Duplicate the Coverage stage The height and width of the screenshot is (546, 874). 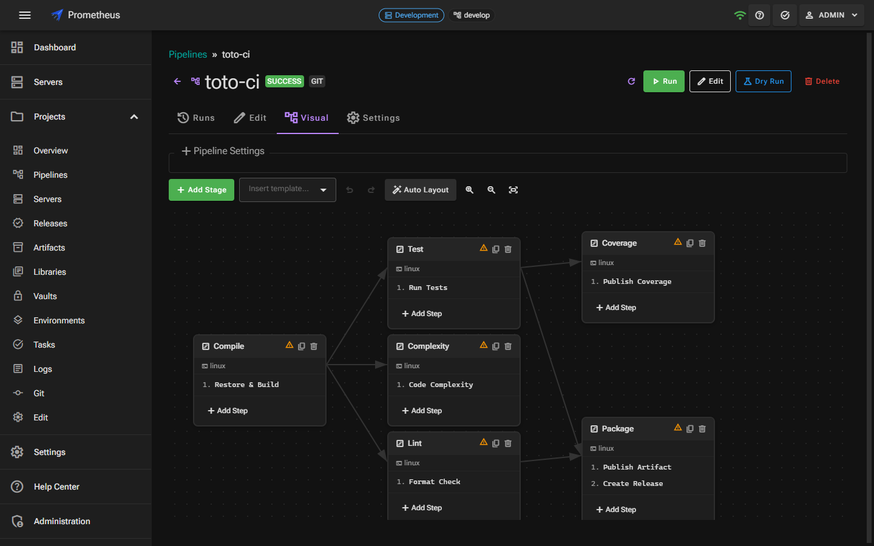coord(690,243)
